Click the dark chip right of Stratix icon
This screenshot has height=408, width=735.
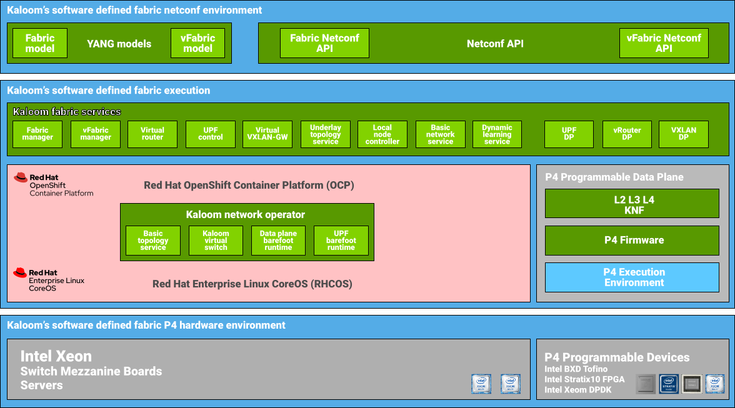(x=692, y=384)
